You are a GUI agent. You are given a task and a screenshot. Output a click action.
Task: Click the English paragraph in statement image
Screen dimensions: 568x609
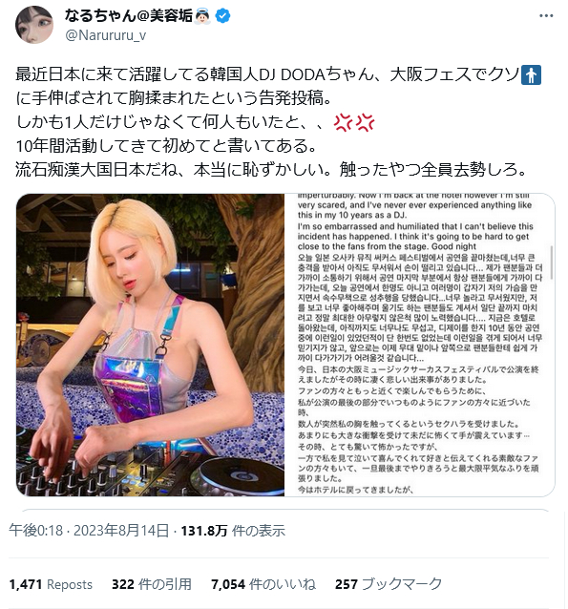[415, 222]
